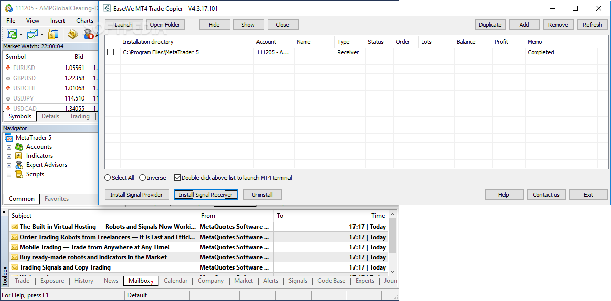Click Install Signal Receiver button
611x301 pixels.
point(206,195)
